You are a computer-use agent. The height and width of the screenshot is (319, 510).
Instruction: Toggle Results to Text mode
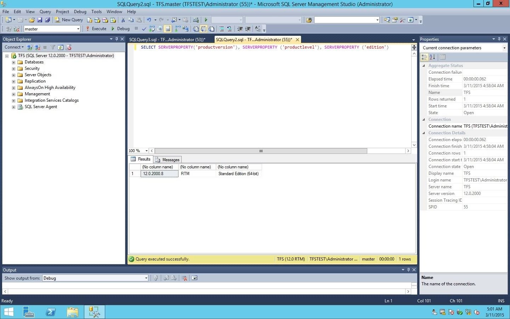click(195, 29)
